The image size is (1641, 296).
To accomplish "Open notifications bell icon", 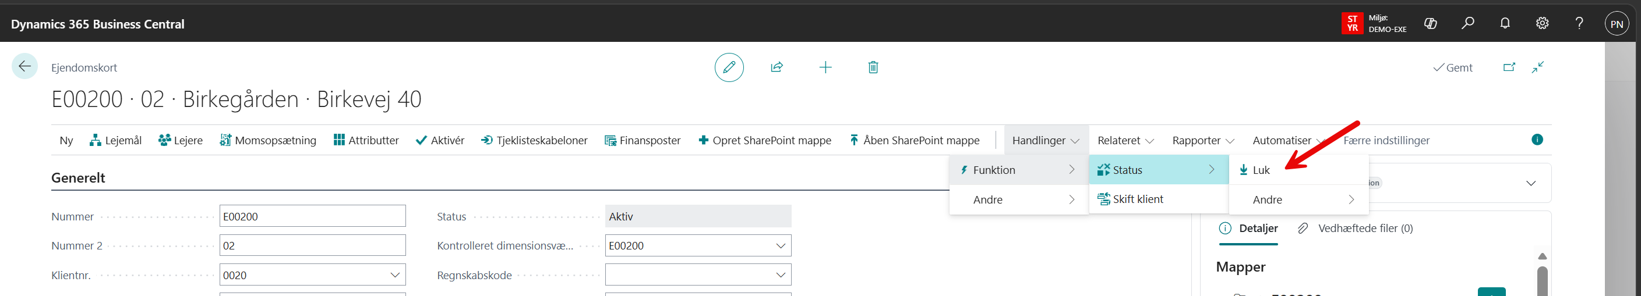I will [1505, 24].
